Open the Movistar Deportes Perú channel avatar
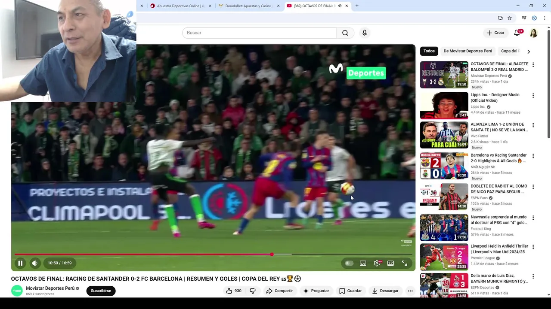551x309 pixels. point(17,291)
